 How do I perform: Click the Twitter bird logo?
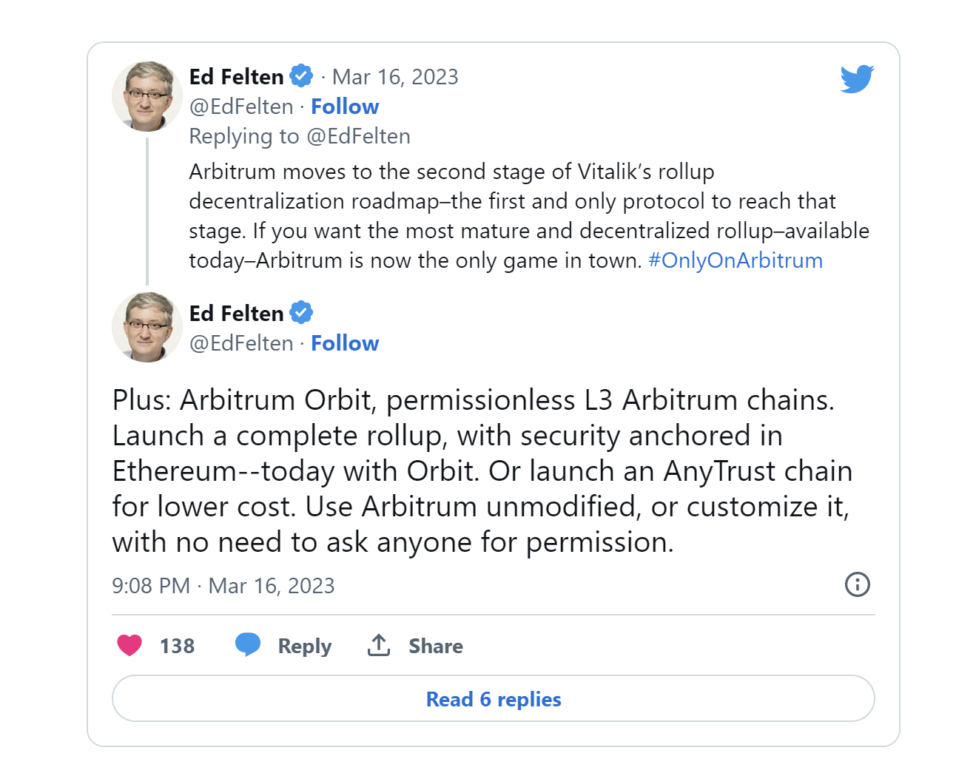point(857,78)
